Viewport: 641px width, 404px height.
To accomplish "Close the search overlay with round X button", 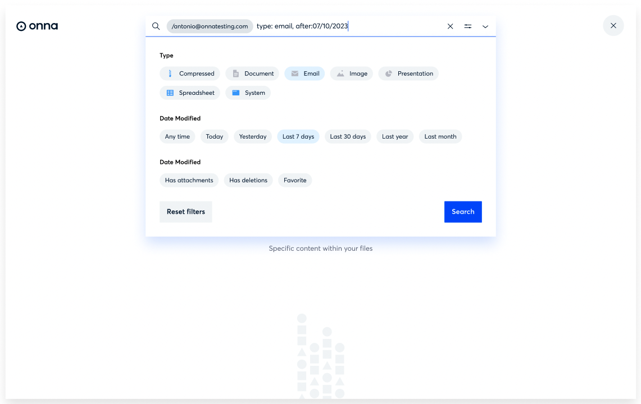I will [613, 25].
